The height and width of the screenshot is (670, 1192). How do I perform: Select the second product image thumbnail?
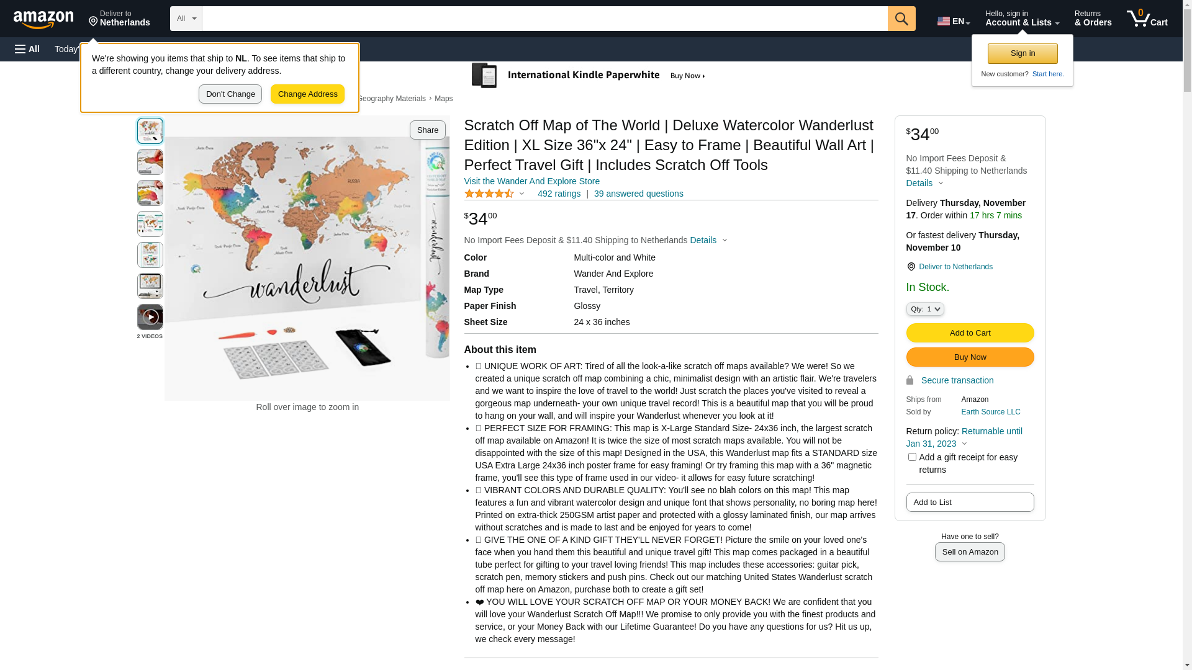[x=150, y=162]
